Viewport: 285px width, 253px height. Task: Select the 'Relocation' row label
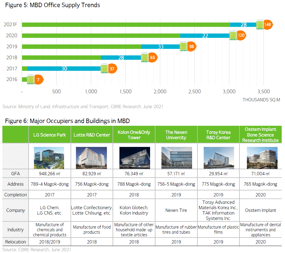tap(15, 242)
